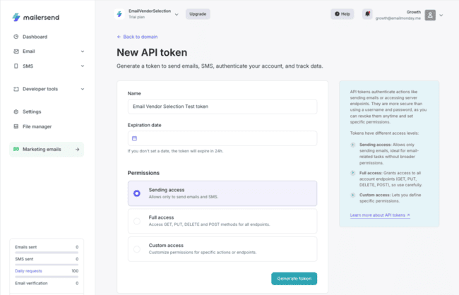Click the Name input field

tap(222, 107)
